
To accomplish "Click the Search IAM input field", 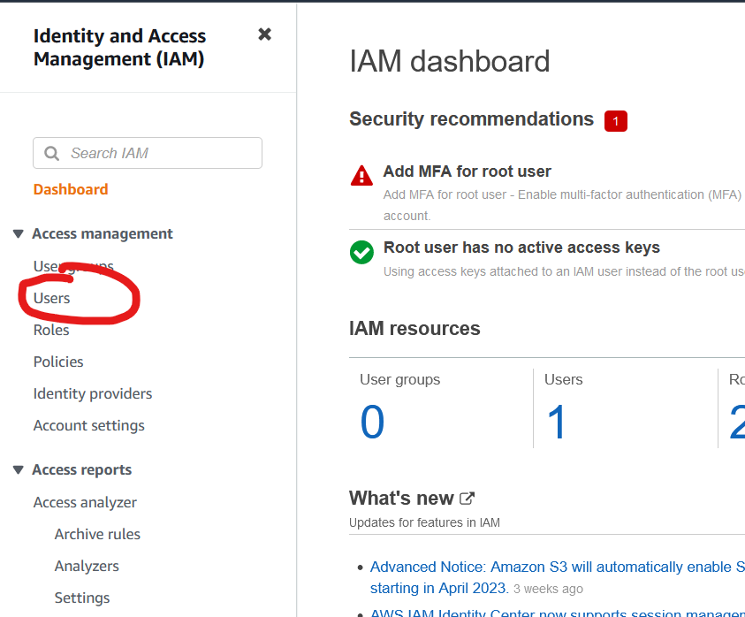I will pyautogui.click(x=148, y=153).
